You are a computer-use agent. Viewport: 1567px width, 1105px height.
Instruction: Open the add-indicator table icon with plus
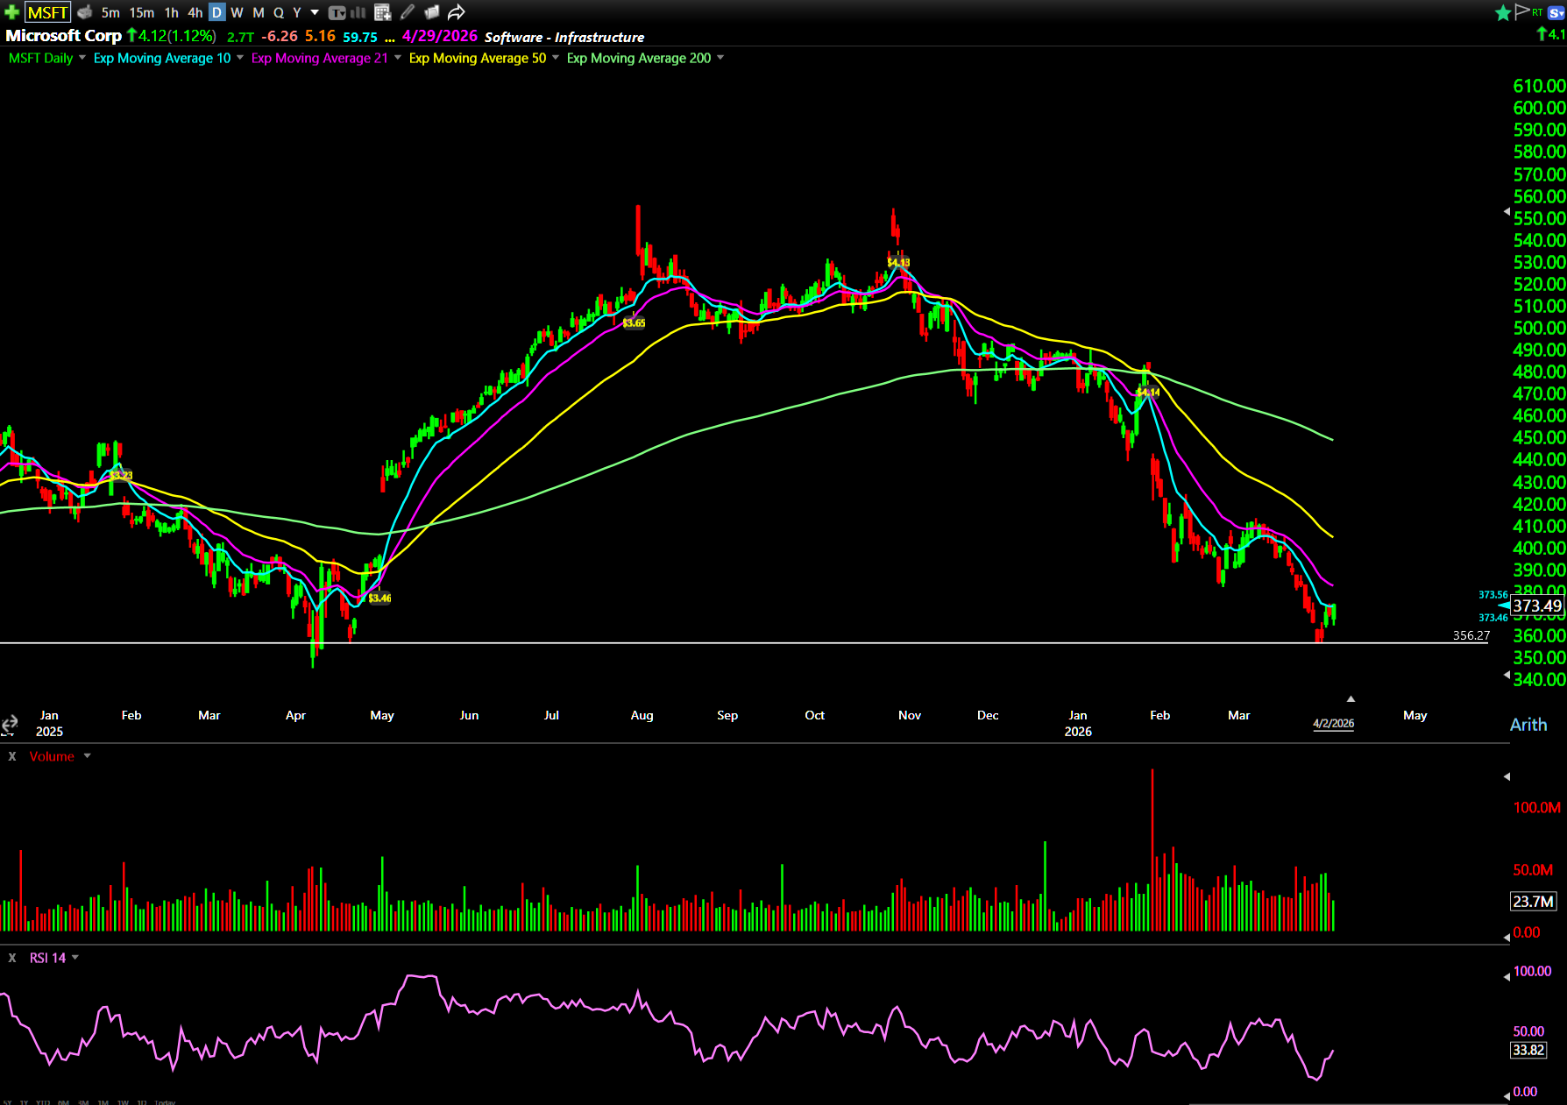(x=382, y=12)
